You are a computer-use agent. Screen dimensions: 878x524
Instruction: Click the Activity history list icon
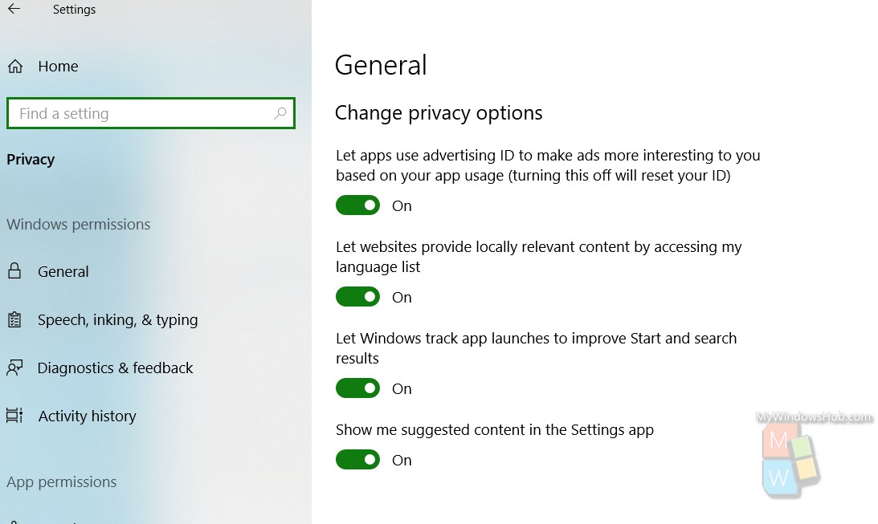click(14, 416)
